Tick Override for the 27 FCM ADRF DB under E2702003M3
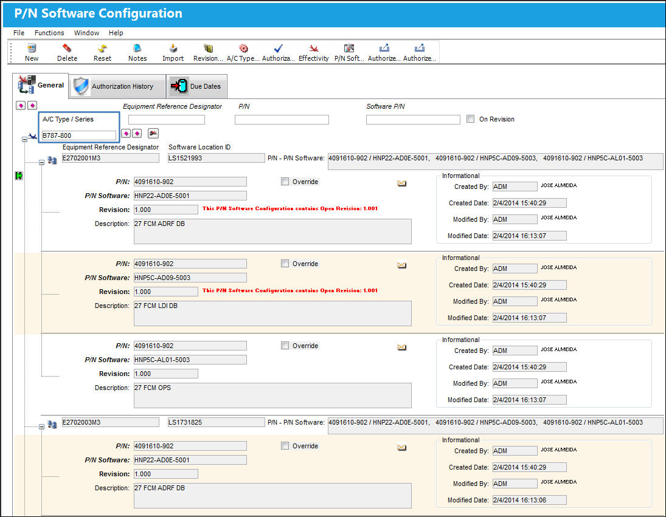 (285, 446)
